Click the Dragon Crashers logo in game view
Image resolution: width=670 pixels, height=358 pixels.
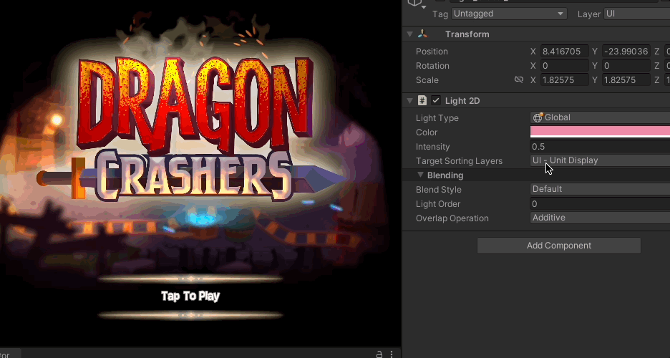pos(193,128)
